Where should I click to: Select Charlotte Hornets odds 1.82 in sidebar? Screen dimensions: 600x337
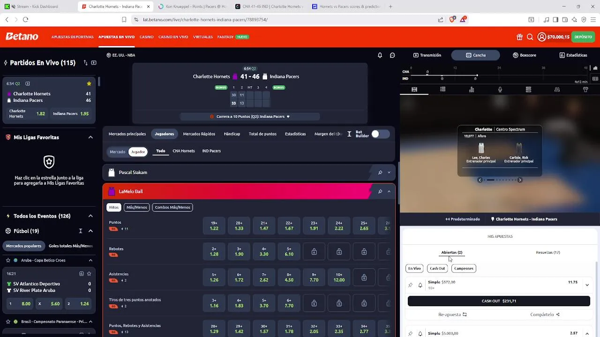[x=27, y=114]
